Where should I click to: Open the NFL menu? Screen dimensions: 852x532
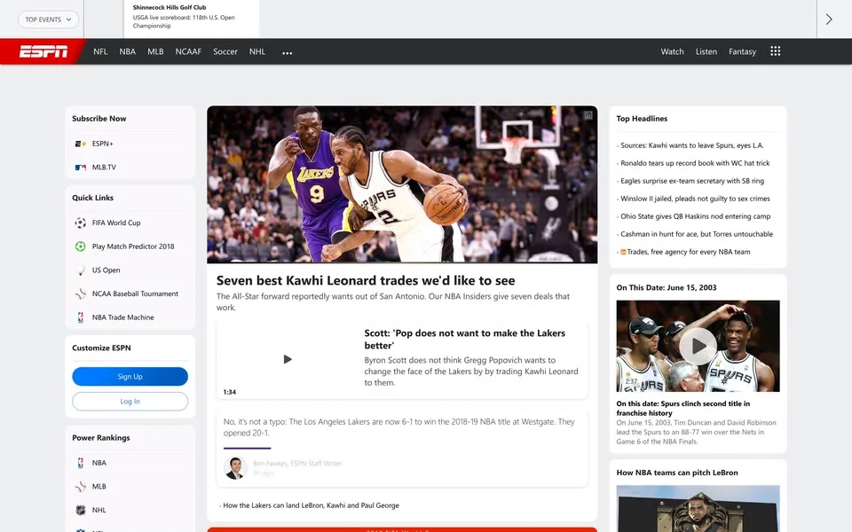coord(100,51)
